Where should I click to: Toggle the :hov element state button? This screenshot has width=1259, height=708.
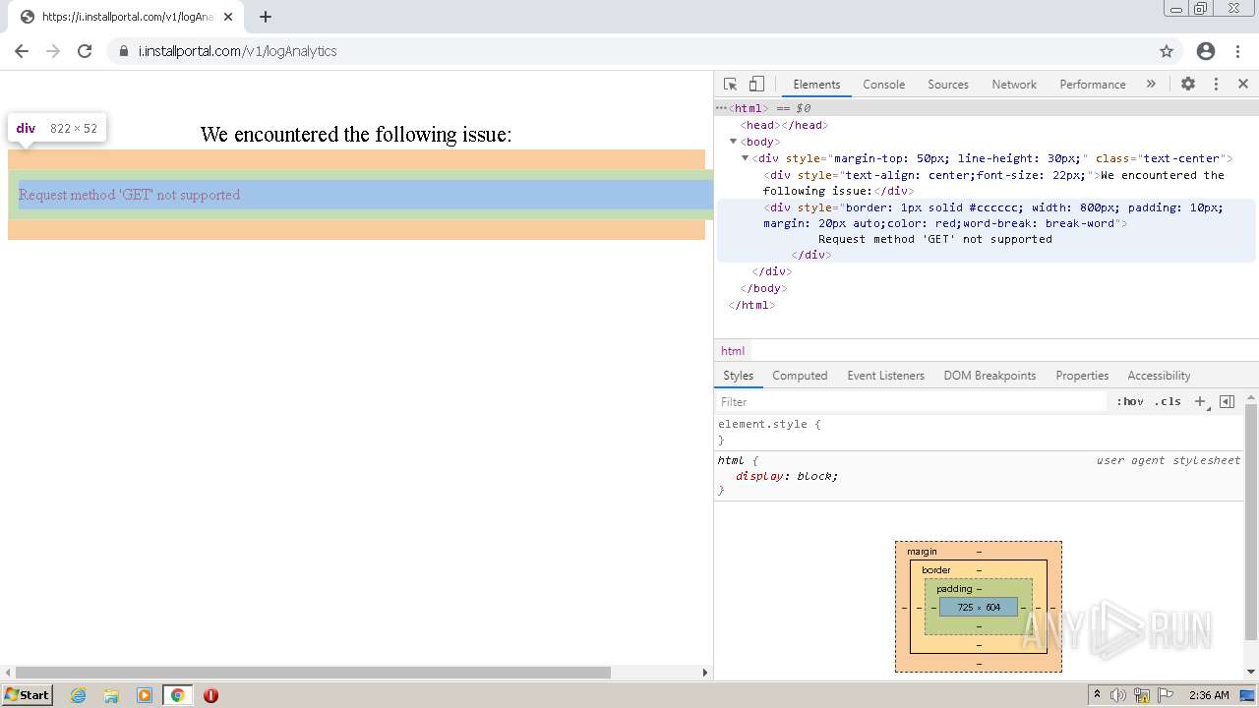[1130, 402]
